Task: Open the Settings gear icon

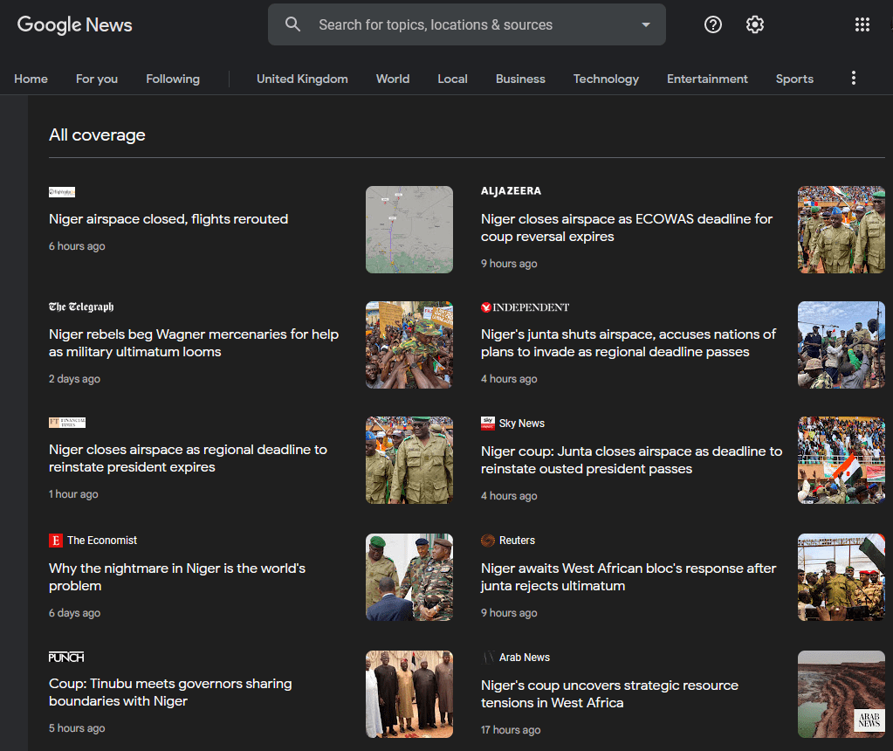Action: (755, 24)
